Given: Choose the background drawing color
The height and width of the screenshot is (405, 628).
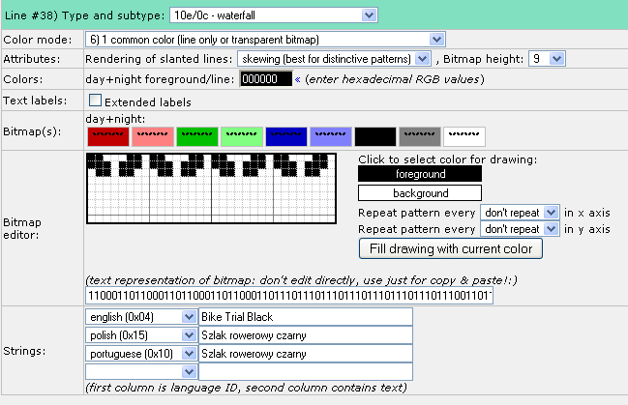Looking at the screenshot, I should point(420,193).
